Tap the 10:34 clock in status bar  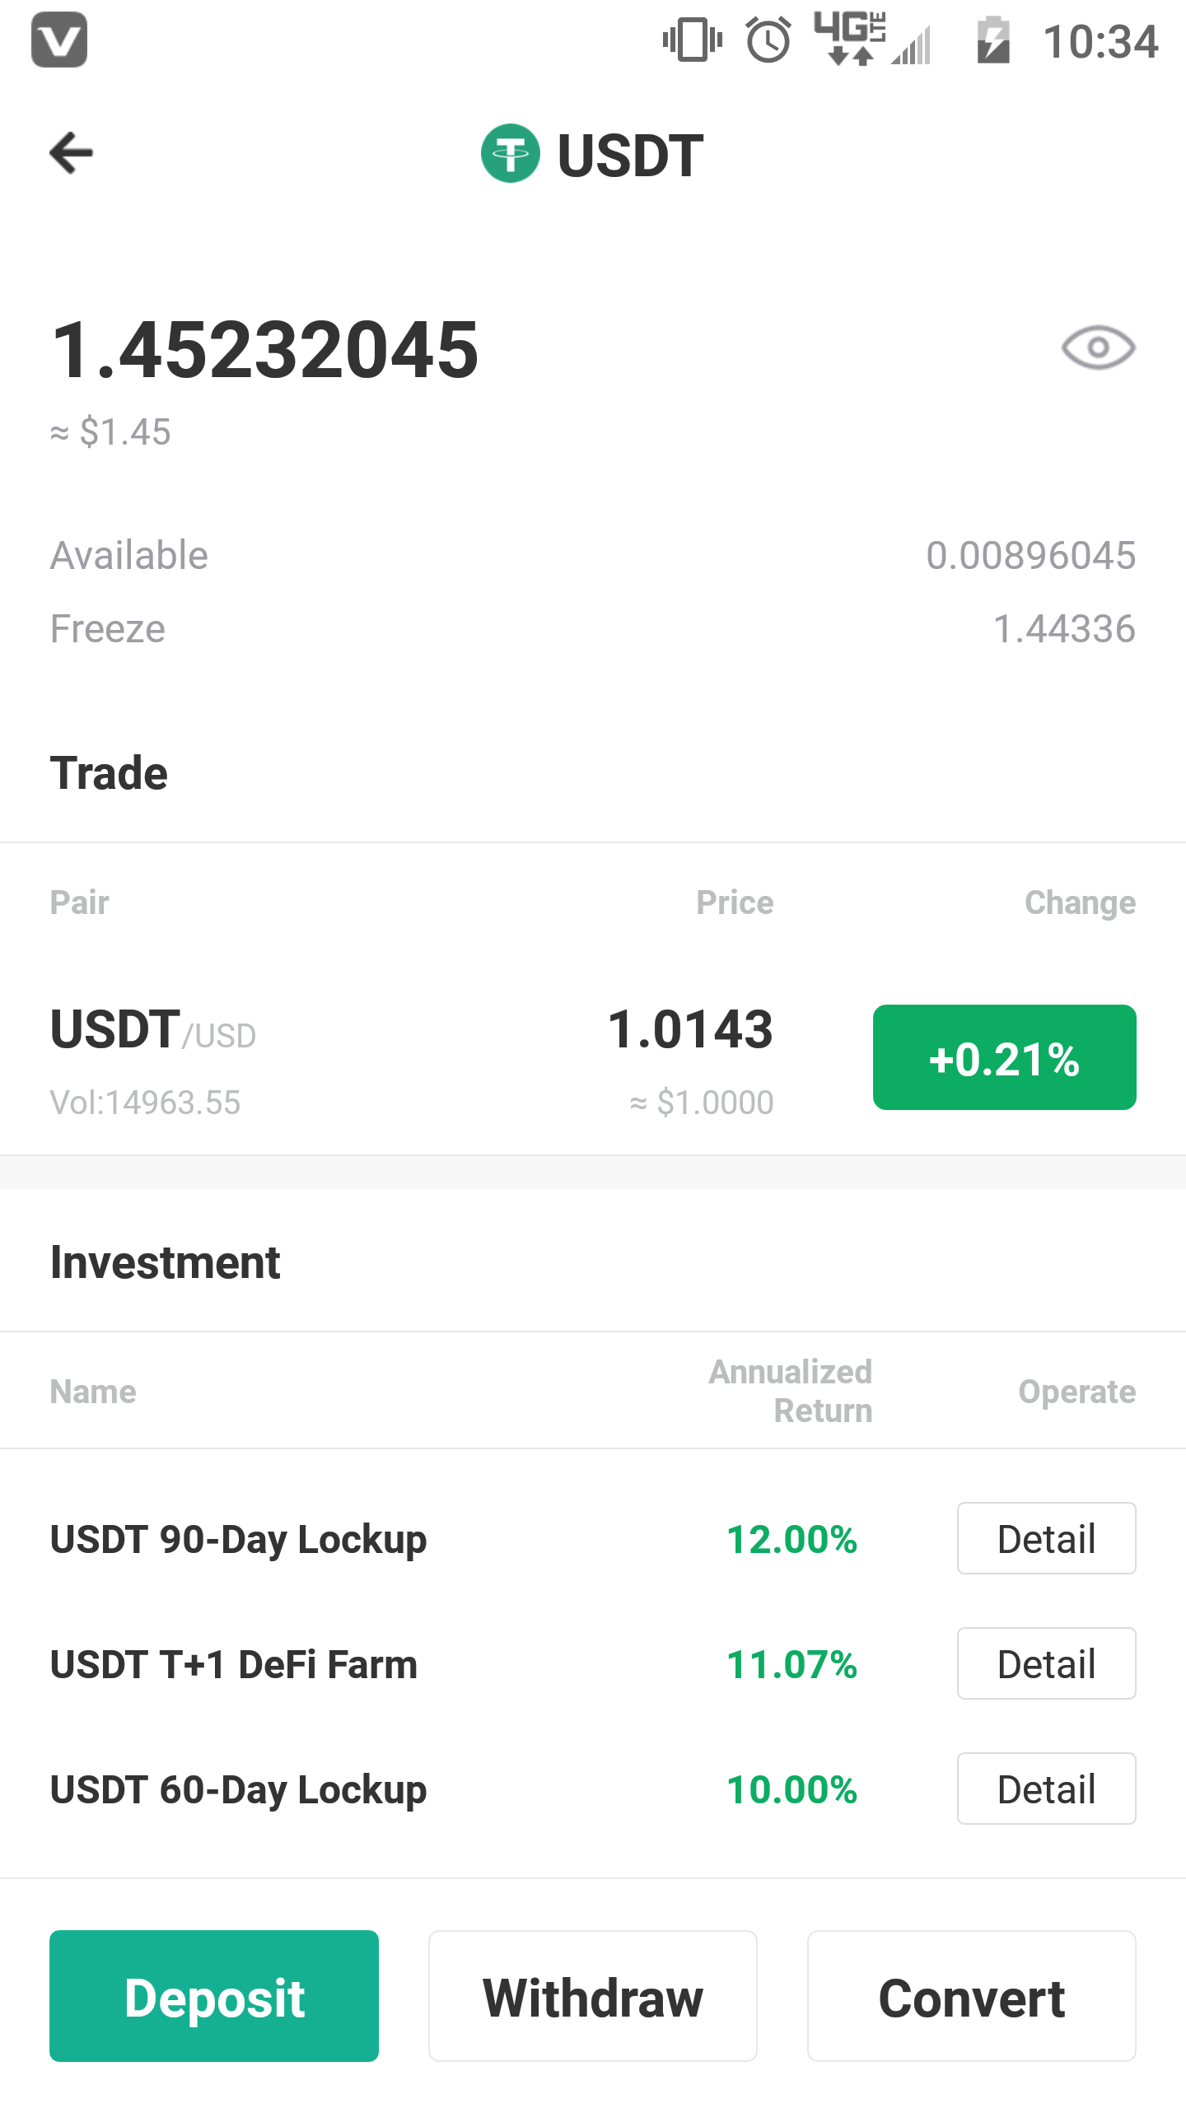click(1100, 41)
